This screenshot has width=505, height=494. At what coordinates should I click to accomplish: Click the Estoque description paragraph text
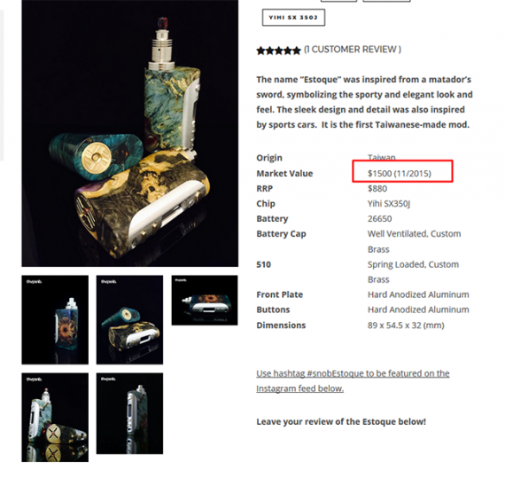(x=364, y=102)
